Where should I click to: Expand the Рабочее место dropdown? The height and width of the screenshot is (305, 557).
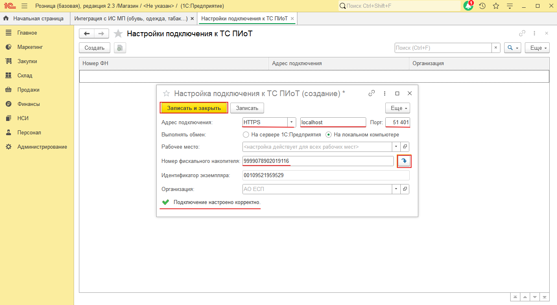tap(397, 147)
